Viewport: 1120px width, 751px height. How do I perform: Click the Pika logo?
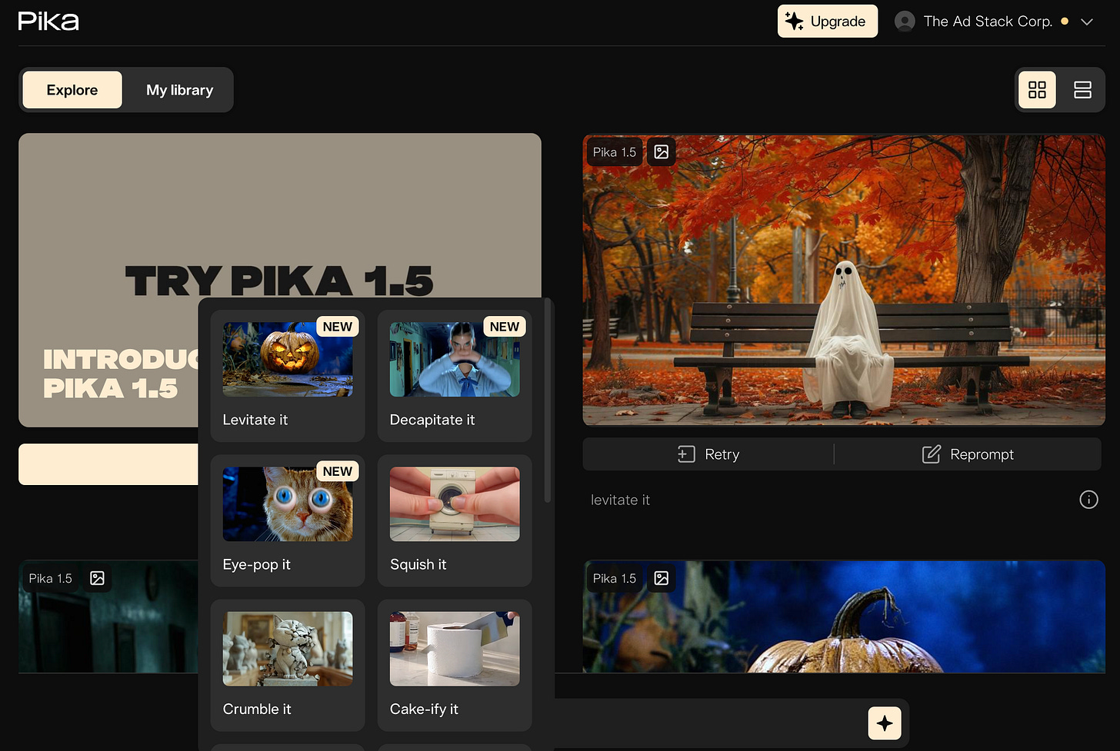(x=48, y=21)
